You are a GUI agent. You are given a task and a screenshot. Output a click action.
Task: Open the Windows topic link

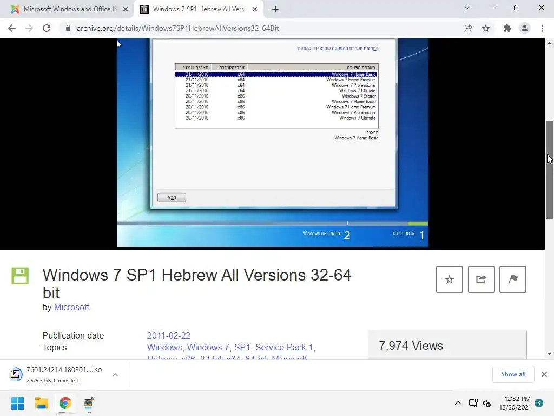(164, 347)
